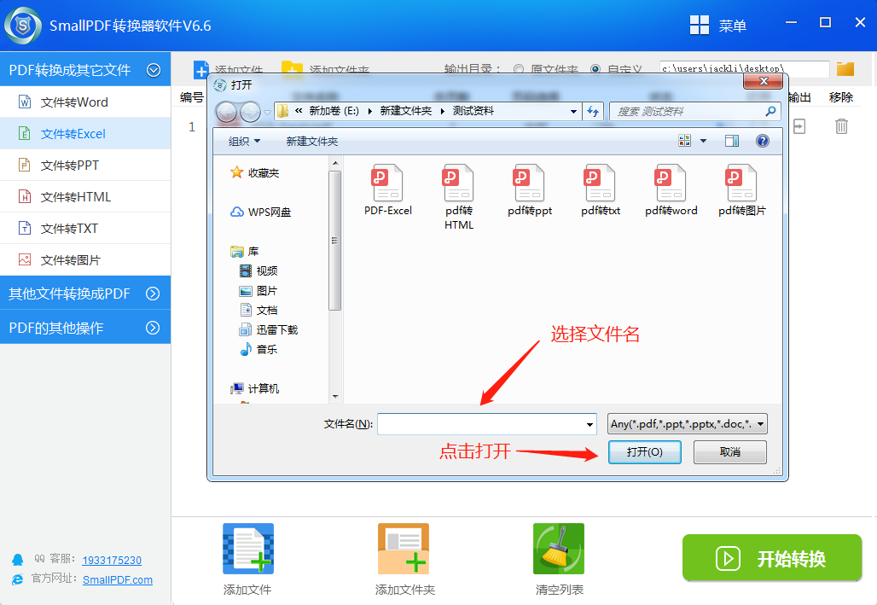Click 新建文件夹 in the address breadcrumb

click(x=405, y=111)
